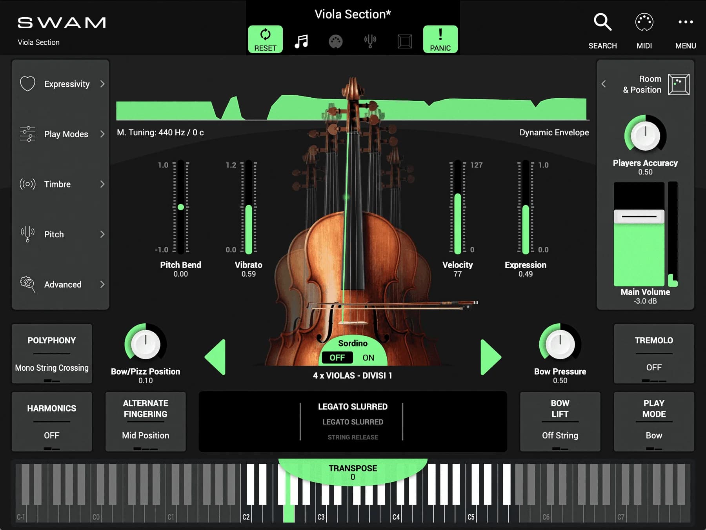The image size is (706, 530).
Task: Toggle the HARMONICS button
Action: (52, 422)
